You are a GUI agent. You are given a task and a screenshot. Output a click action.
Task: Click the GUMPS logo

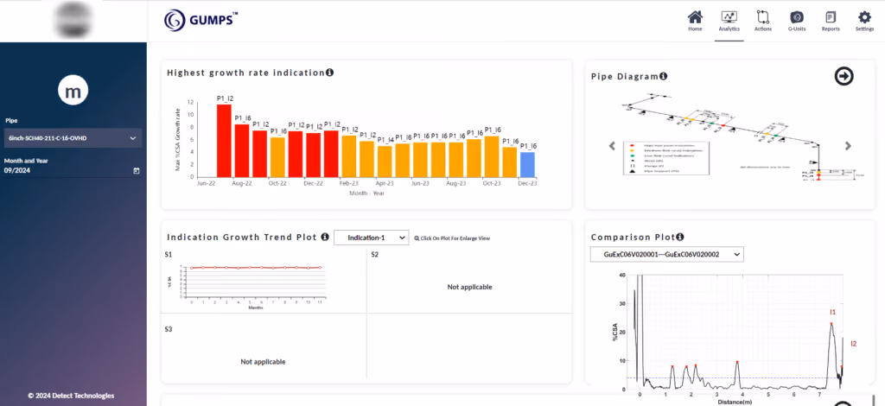click(x=201, y=21)
